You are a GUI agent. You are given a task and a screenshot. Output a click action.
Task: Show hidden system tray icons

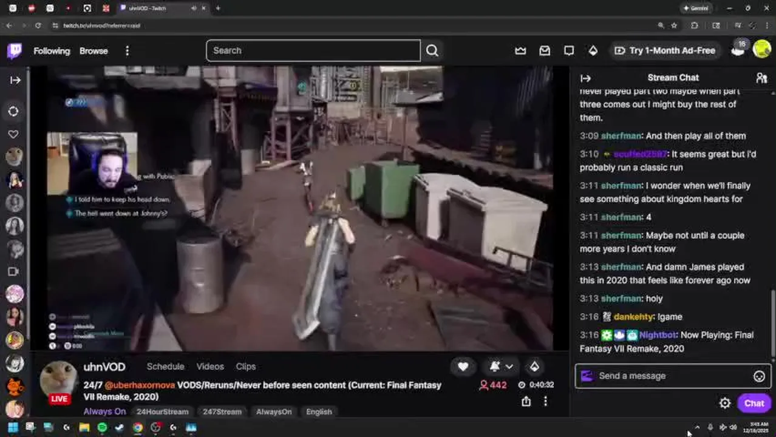(697, 427)
